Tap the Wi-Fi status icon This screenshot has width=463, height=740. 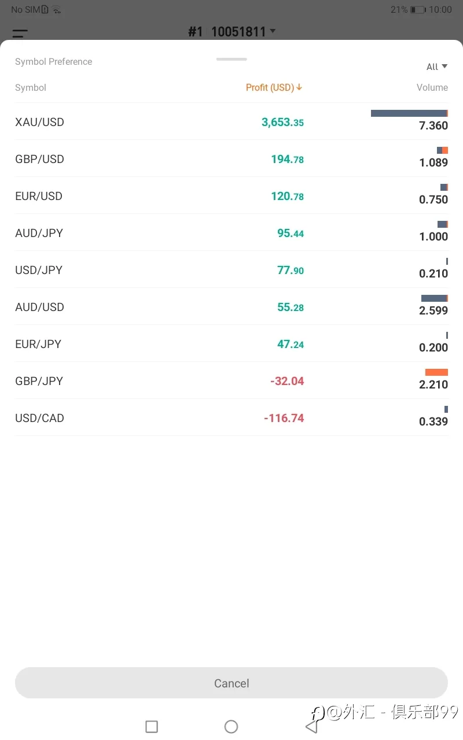(x=56, y=10)
